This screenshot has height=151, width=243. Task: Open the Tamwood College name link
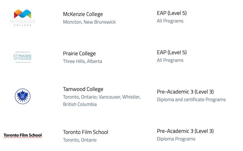pos(83,89)
